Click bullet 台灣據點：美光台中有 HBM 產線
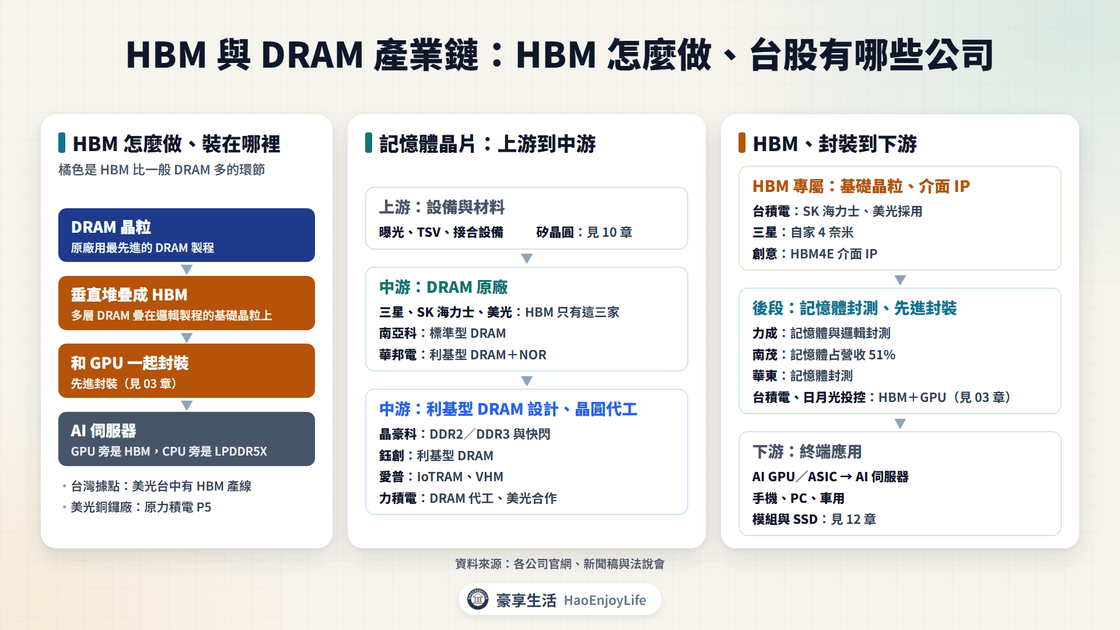The height and width of the screenshot is (630, 1120). (161, 486)
